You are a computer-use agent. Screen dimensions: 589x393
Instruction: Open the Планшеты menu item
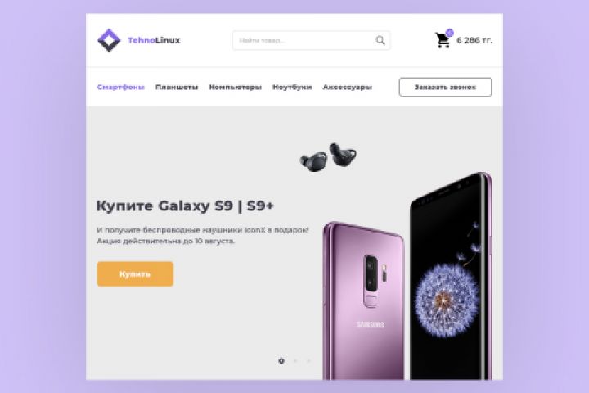[177, 88]
